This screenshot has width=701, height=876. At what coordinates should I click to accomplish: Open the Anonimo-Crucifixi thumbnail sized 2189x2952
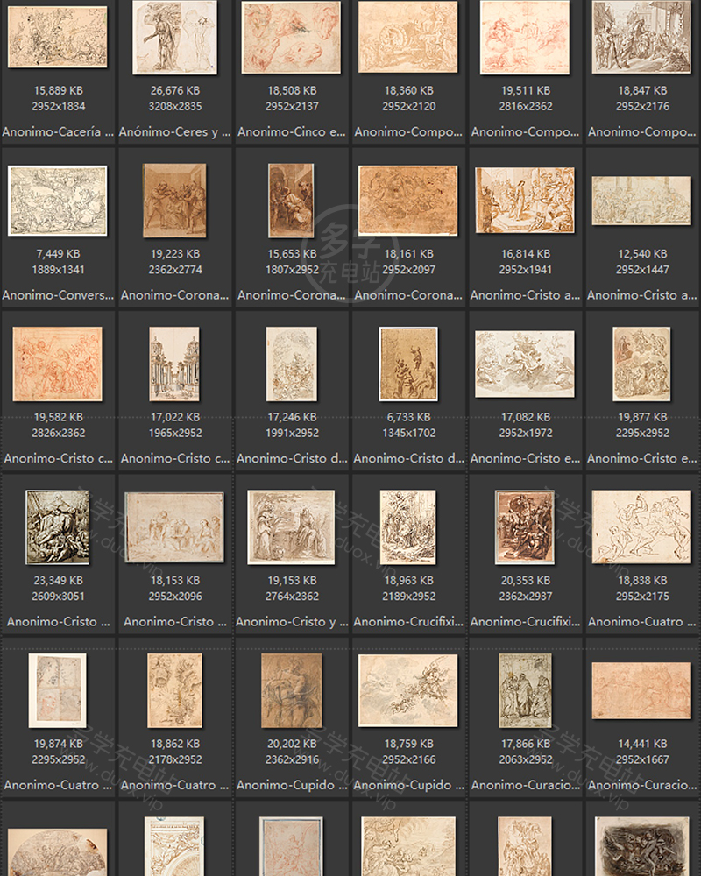coord(407,526)
